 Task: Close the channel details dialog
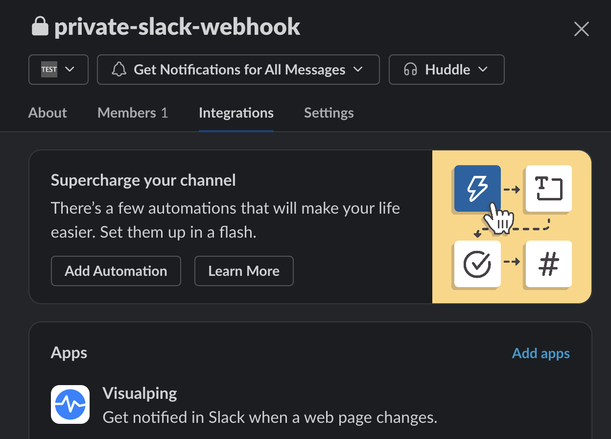coord(581,29)
